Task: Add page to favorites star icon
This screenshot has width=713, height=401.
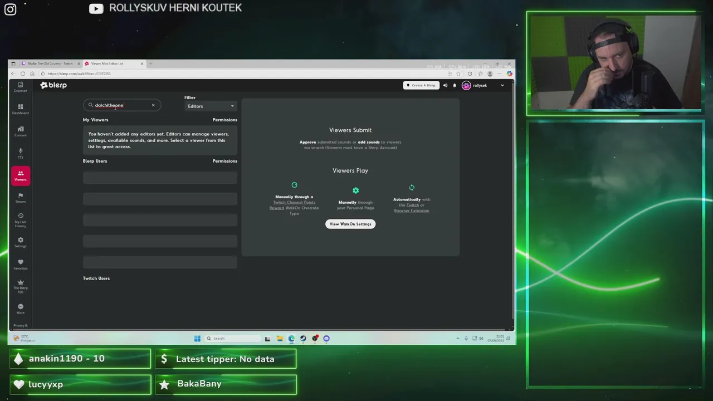Action: point(458,74)
